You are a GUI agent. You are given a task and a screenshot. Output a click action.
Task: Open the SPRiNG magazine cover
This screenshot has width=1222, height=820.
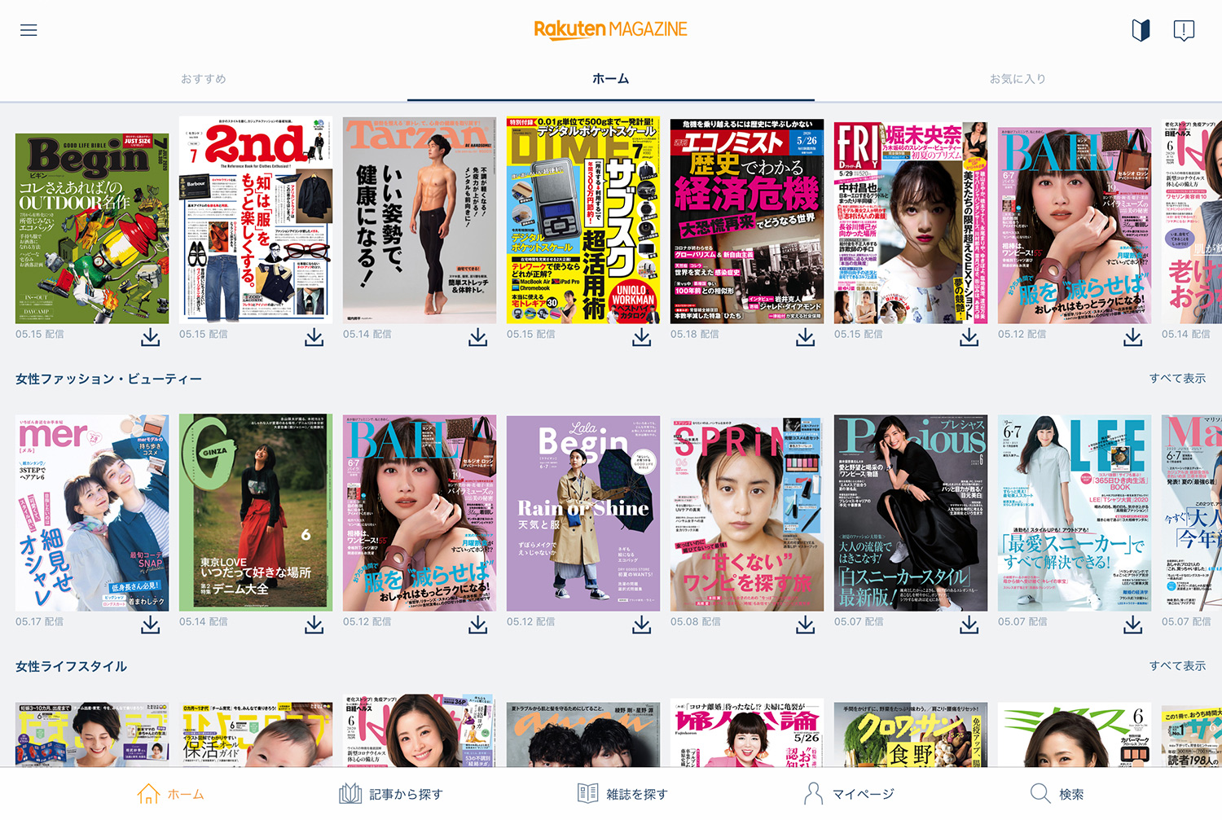click(x=747, y=513)
